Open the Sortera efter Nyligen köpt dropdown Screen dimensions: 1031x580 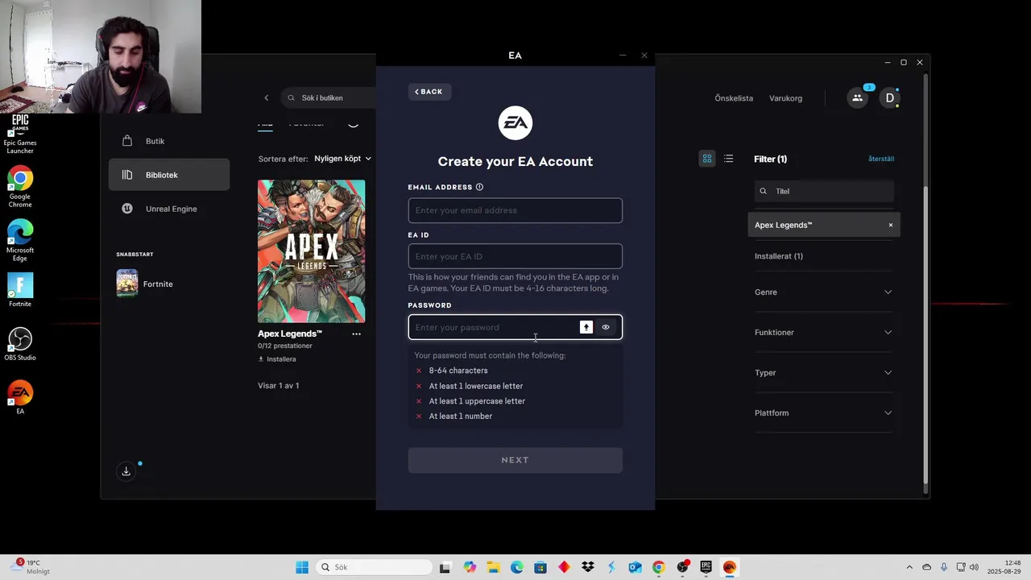click(x=343, y=159)
